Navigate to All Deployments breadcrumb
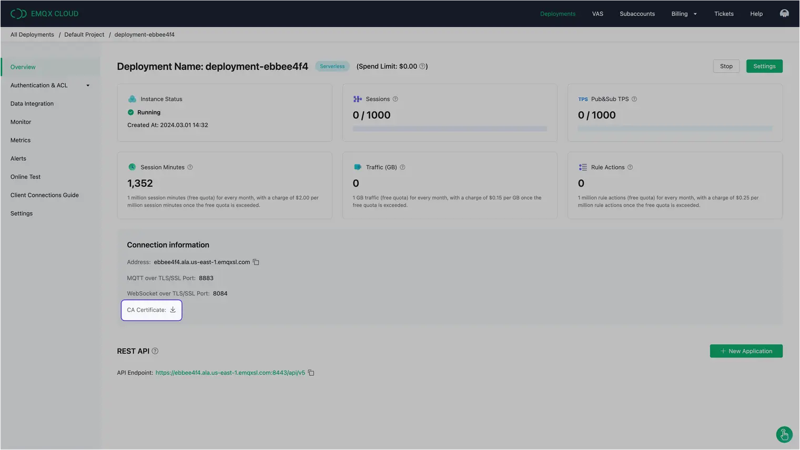 click(x=32, y=34)
